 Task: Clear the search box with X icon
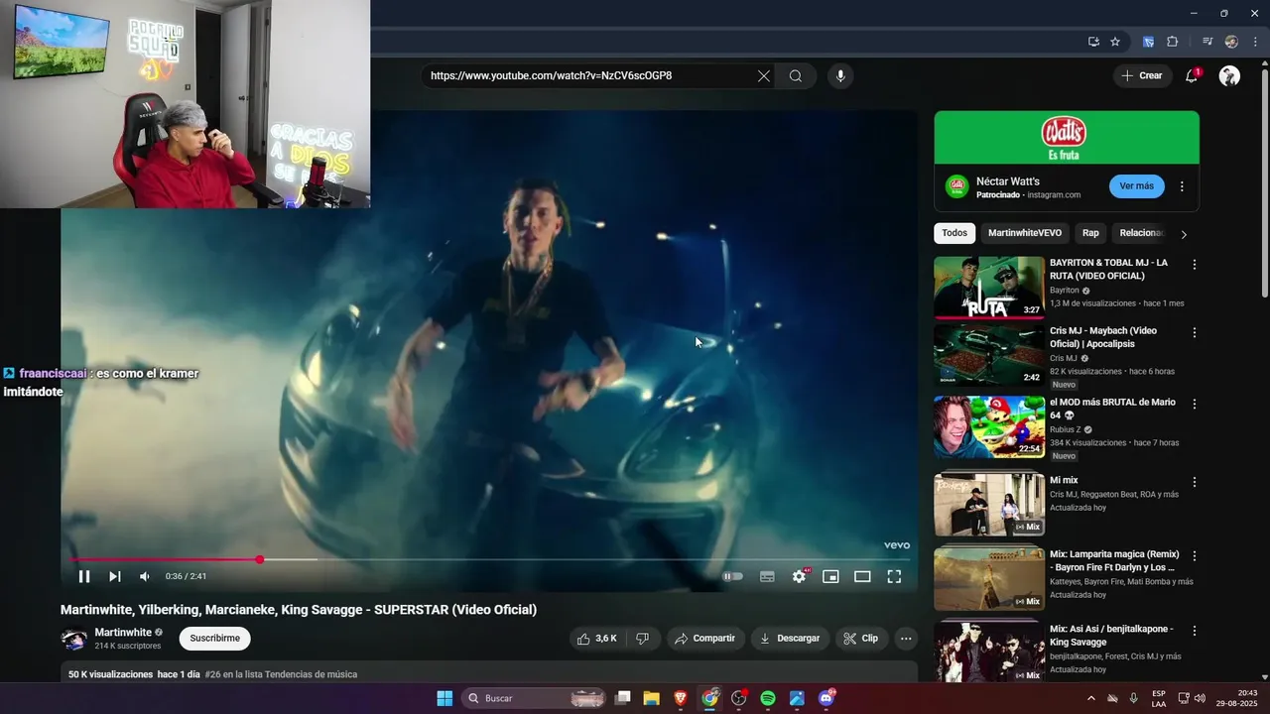(763, 75)
